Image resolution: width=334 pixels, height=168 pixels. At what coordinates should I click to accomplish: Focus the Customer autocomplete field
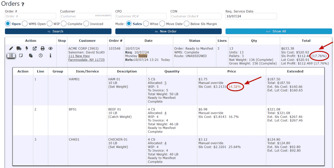pyautogui.click(x=86, y=16)
